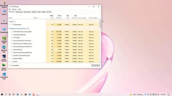Sort by the Power usage column header

(83, 17)
